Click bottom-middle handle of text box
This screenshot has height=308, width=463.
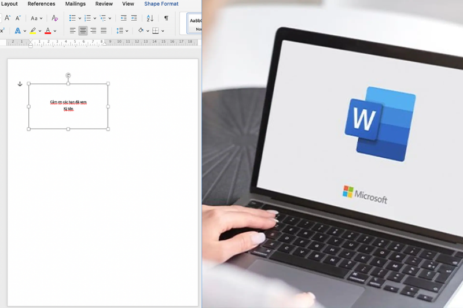tap(68, 129)
